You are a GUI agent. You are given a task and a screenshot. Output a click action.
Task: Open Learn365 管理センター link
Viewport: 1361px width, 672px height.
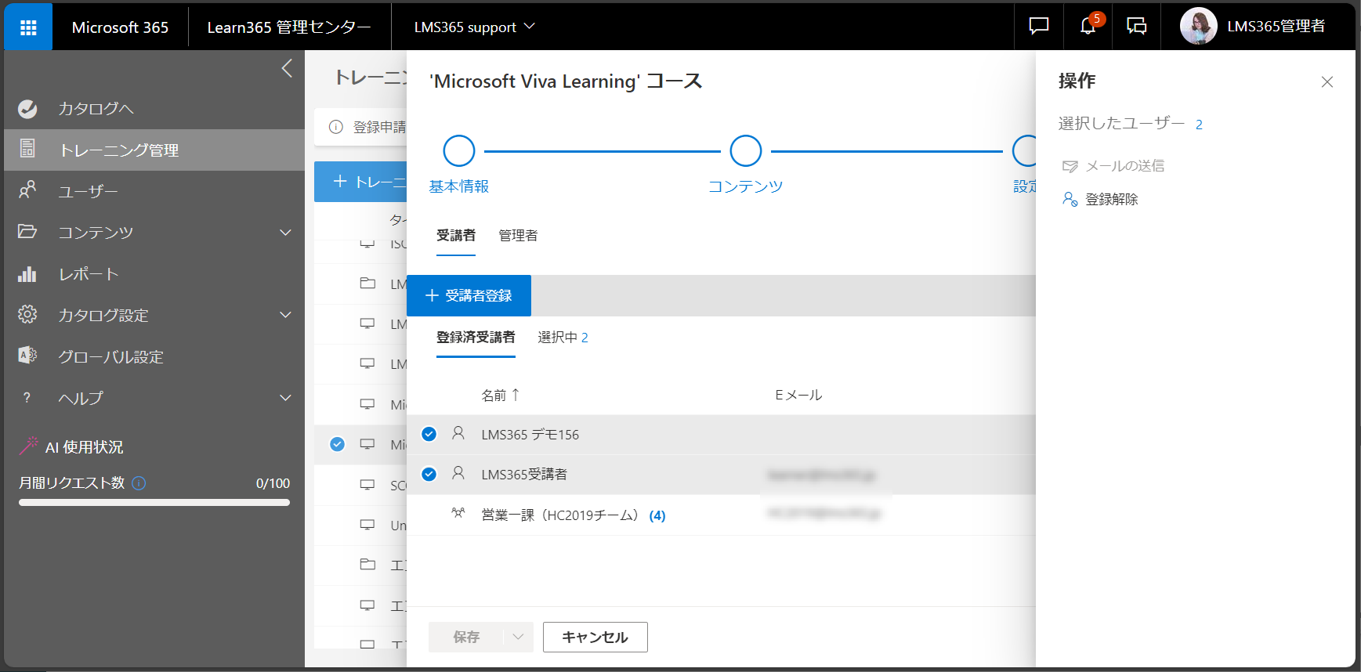coord(289,27)
